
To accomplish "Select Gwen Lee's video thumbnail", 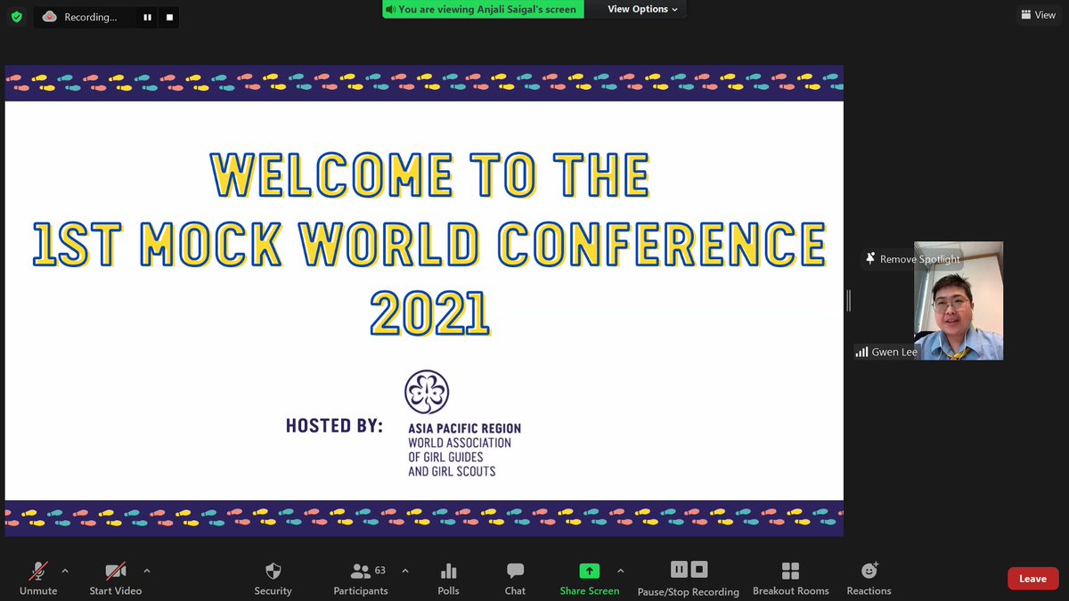I will pos(959,301).
